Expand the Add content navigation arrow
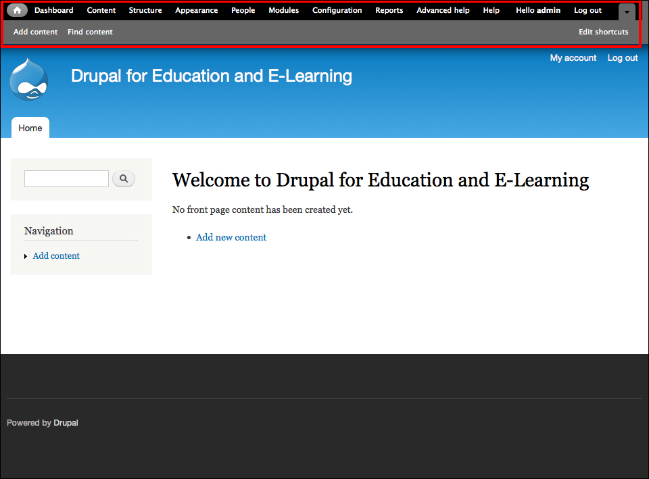Image resolution: width=649 pixels, height=479 pixels. pos(26,257)
